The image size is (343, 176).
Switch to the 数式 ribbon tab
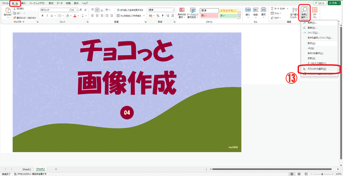pyautogui.click(x=51, y=3)
